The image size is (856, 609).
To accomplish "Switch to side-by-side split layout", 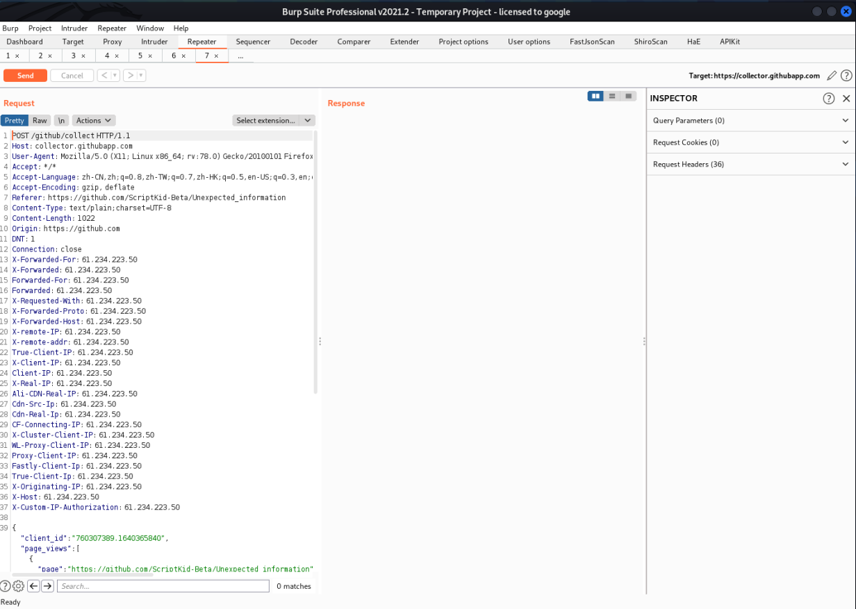I will tap(595, 96).
